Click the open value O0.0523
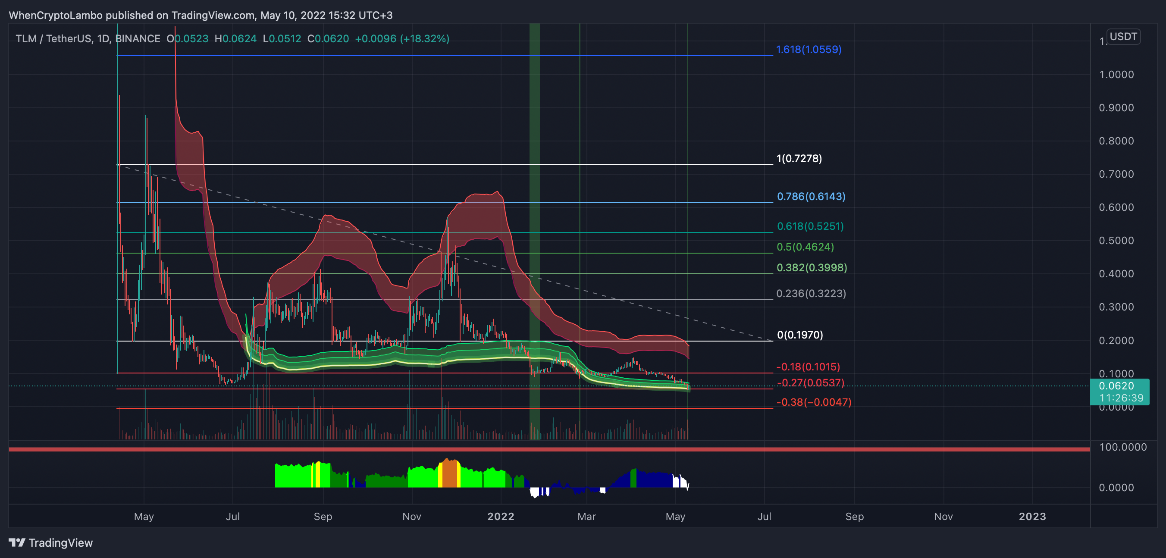 (188, 38)
